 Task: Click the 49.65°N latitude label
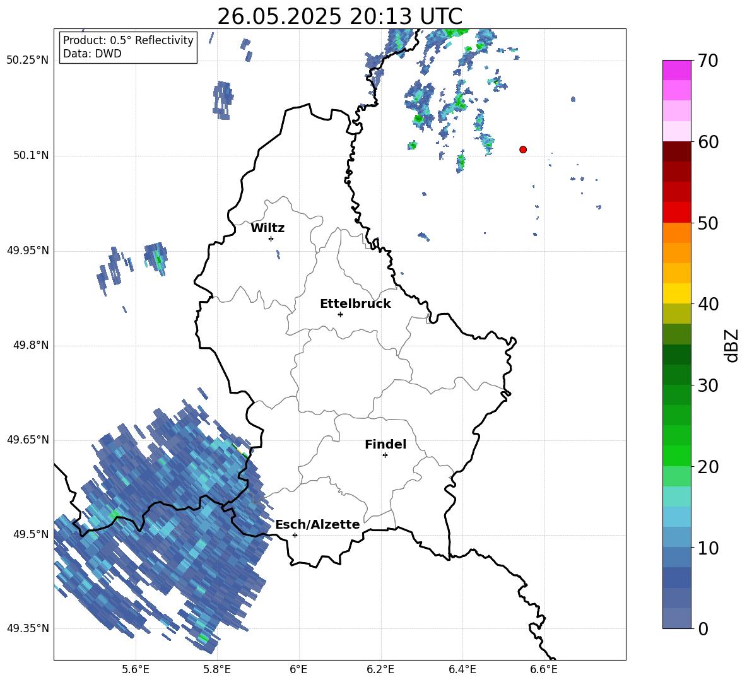coord(28,440)
